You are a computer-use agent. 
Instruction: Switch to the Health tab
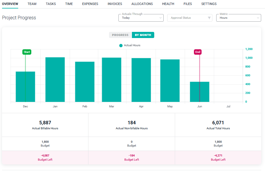[168, 4]
